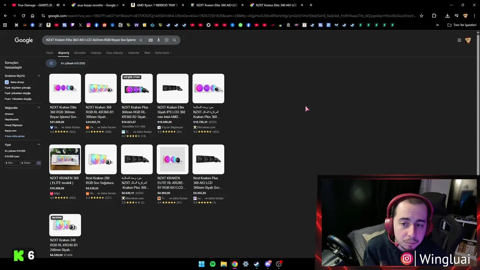Switch to the Videolar tab

[x=96, y=53]
